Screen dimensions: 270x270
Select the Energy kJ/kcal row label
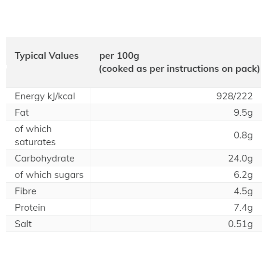pyautogui.click(x=45, y=96)
